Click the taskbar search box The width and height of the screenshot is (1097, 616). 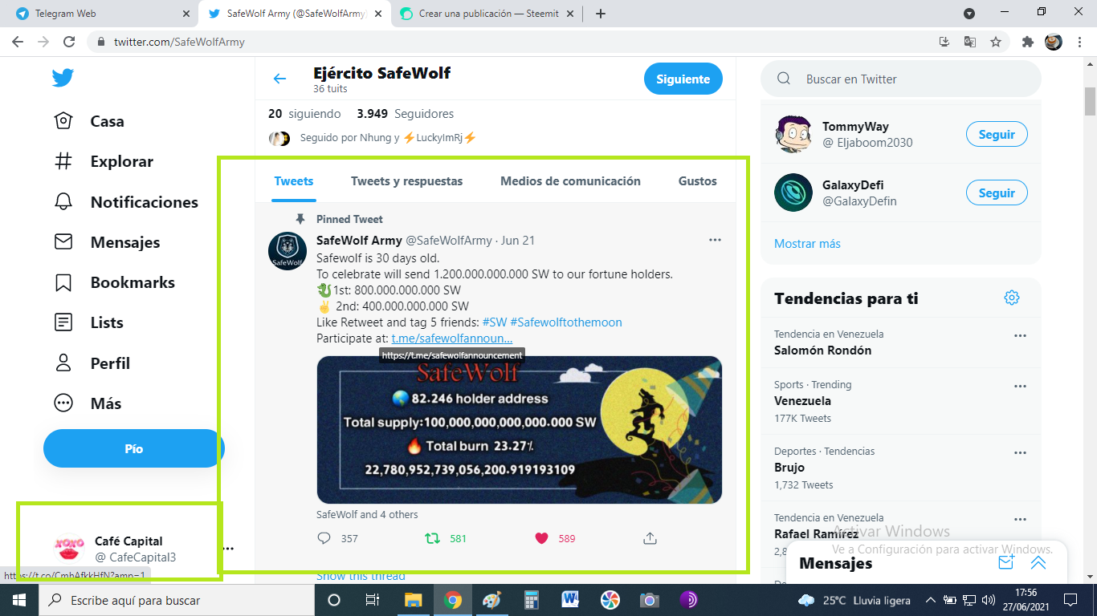(176, 600)
